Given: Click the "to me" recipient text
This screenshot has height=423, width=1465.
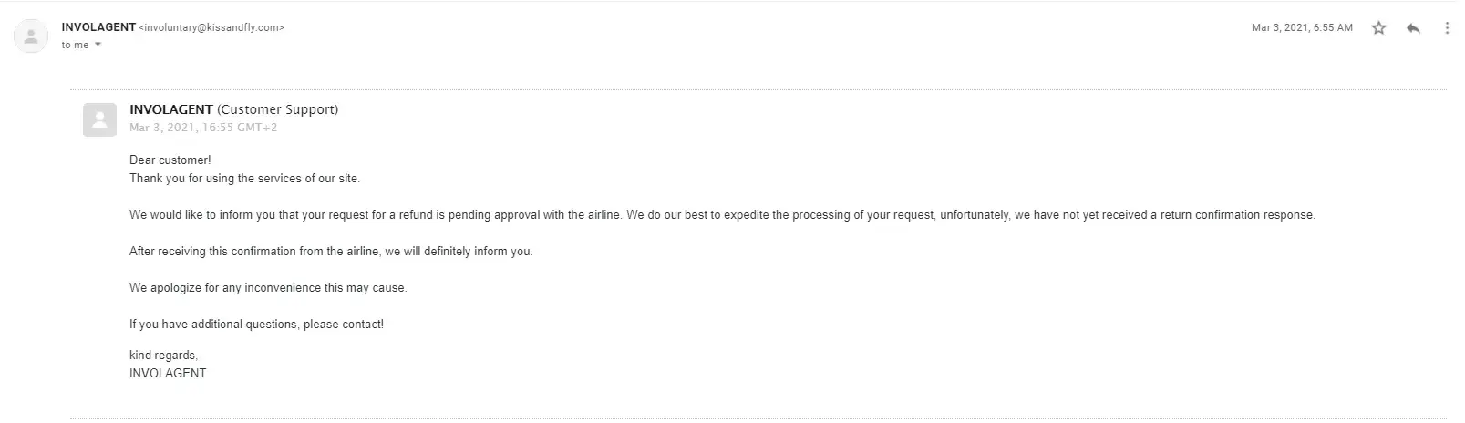Looking at the screenshot, I should coord(75,45).
